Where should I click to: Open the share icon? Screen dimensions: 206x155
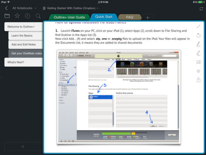pyautogui.click(x=198, y=80)
